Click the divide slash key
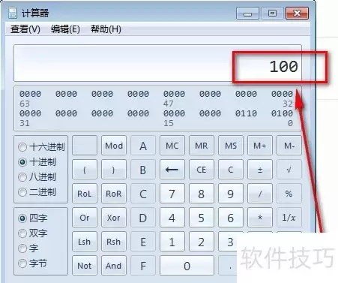The height and width of the screenshot is (283, 338). [260, 194]
